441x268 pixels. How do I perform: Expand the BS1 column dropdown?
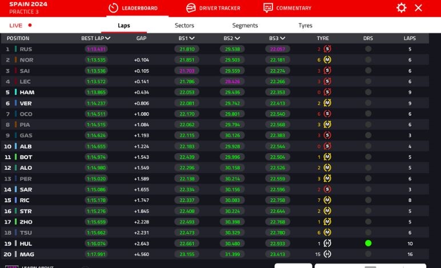[193, 39]
